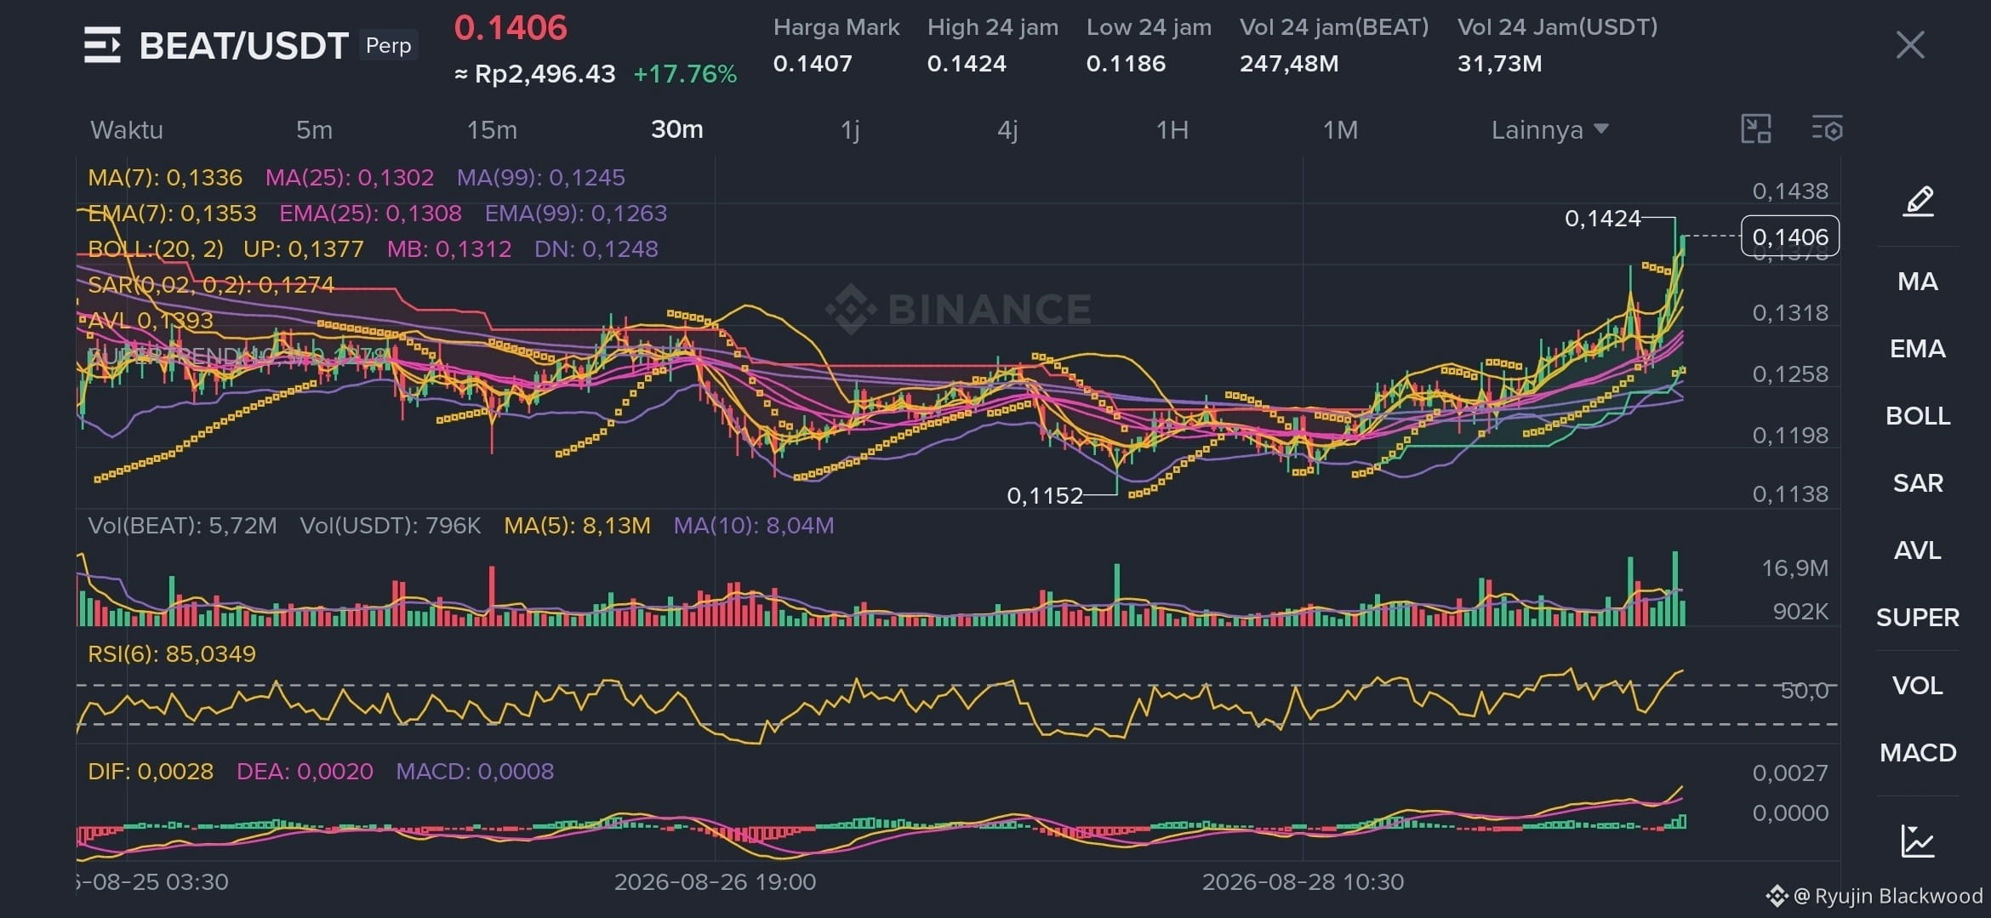Switch to the 1H timeframe
The height and width of the screenshot is (918, 1991).
point(1172,129)
